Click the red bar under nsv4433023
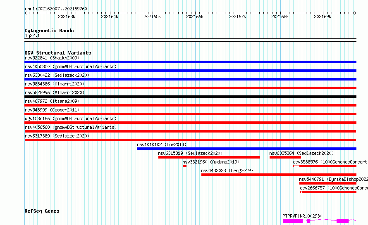 click(x=279, y=175)
